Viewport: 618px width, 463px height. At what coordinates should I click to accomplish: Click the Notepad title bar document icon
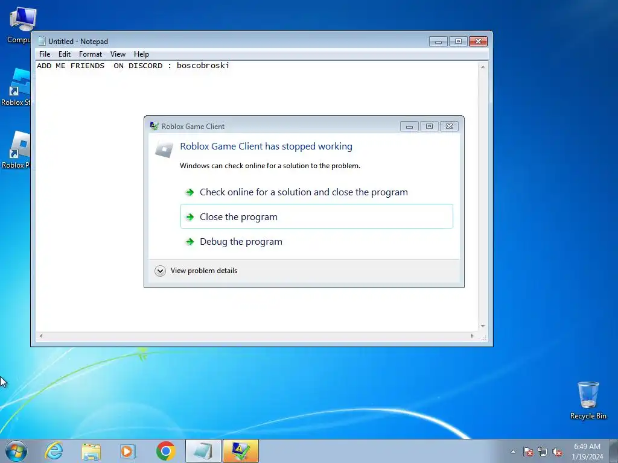(42, 42)
